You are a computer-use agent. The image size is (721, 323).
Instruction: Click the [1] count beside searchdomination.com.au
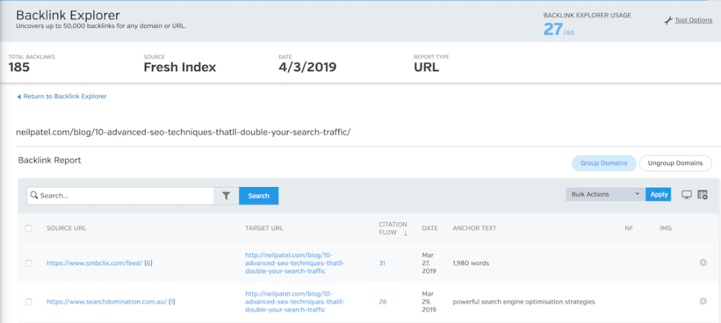point(172,302)
